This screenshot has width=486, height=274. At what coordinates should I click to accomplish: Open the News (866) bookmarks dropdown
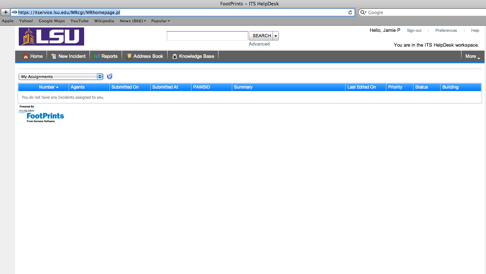coord(133,21)
